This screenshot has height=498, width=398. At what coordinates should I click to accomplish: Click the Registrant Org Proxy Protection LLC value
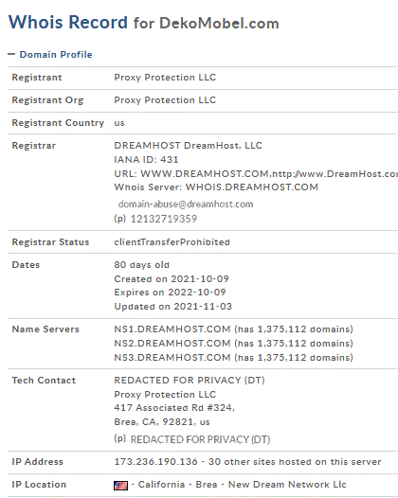(165, 100)
